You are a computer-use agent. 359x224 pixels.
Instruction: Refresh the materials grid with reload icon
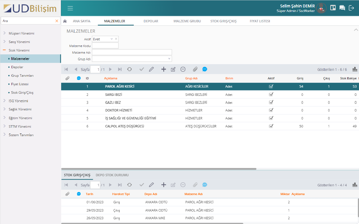pyautogui.click(x=129, y=69)
